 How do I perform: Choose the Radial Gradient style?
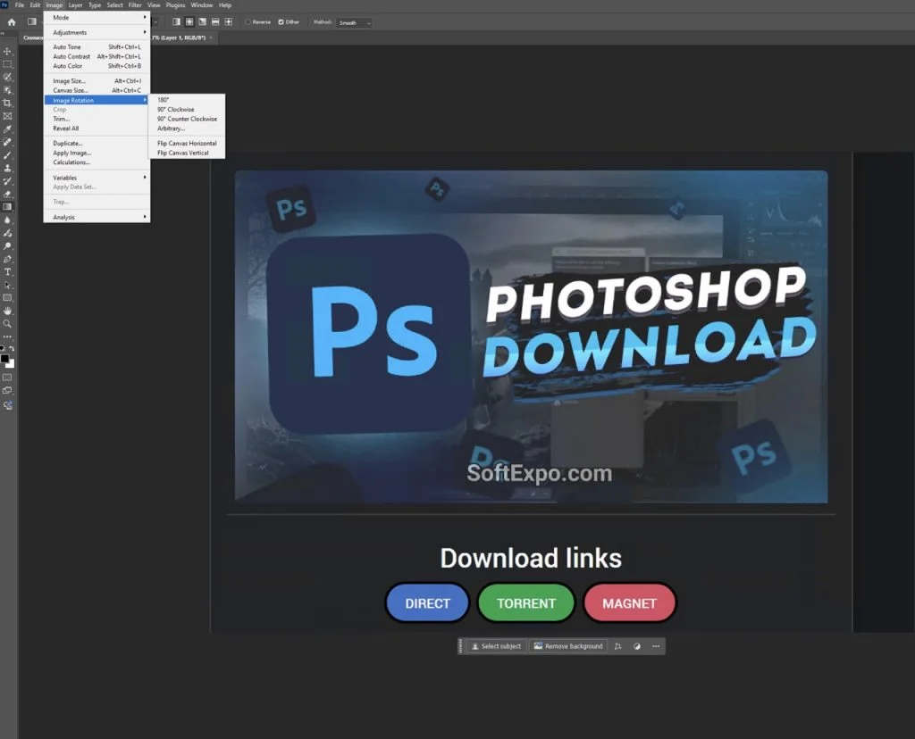pos(191,21)
